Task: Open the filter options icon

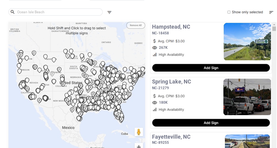Action: [x=109, y=12]
